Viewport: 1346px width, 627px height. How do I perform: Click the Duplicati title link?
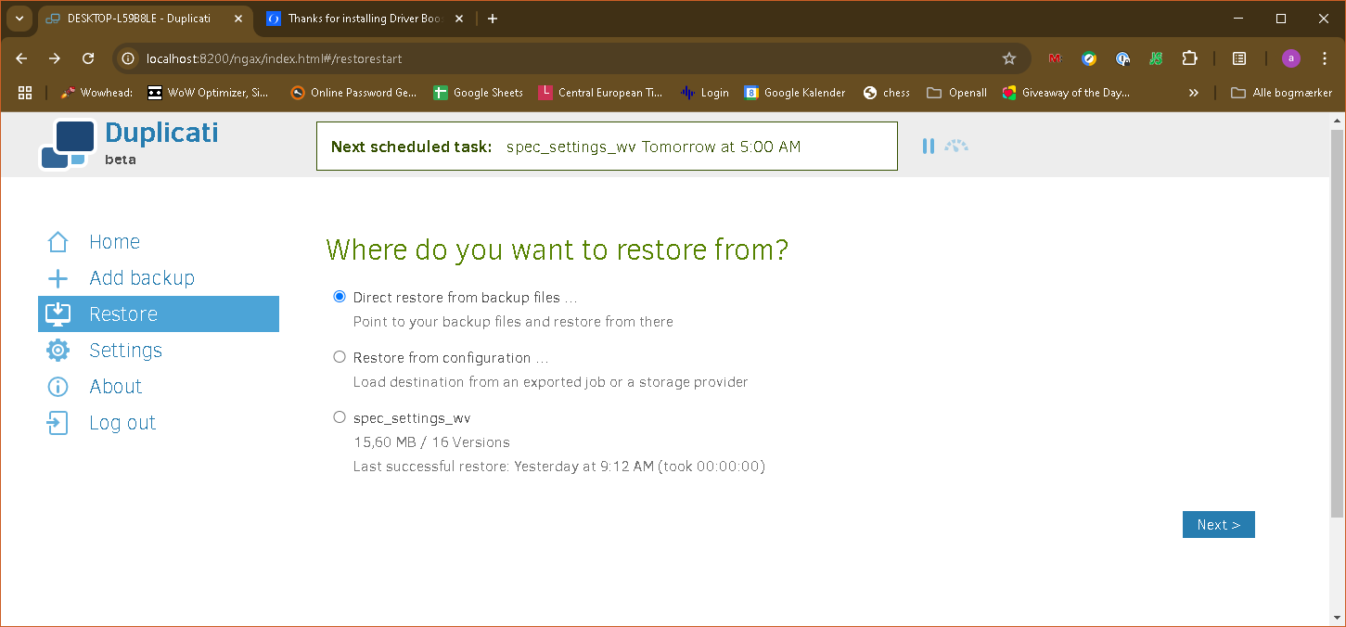click(x=161, y=133)
